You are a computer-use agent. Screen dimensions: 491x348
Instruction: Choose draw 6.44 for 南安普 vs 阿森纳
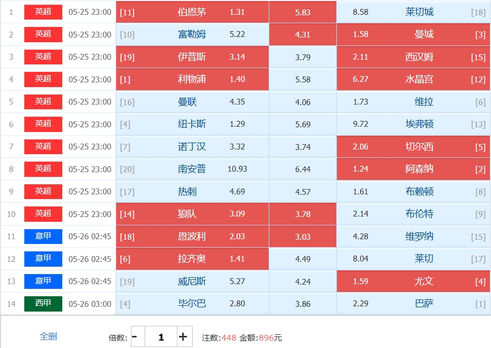click(x=303, y=169)
